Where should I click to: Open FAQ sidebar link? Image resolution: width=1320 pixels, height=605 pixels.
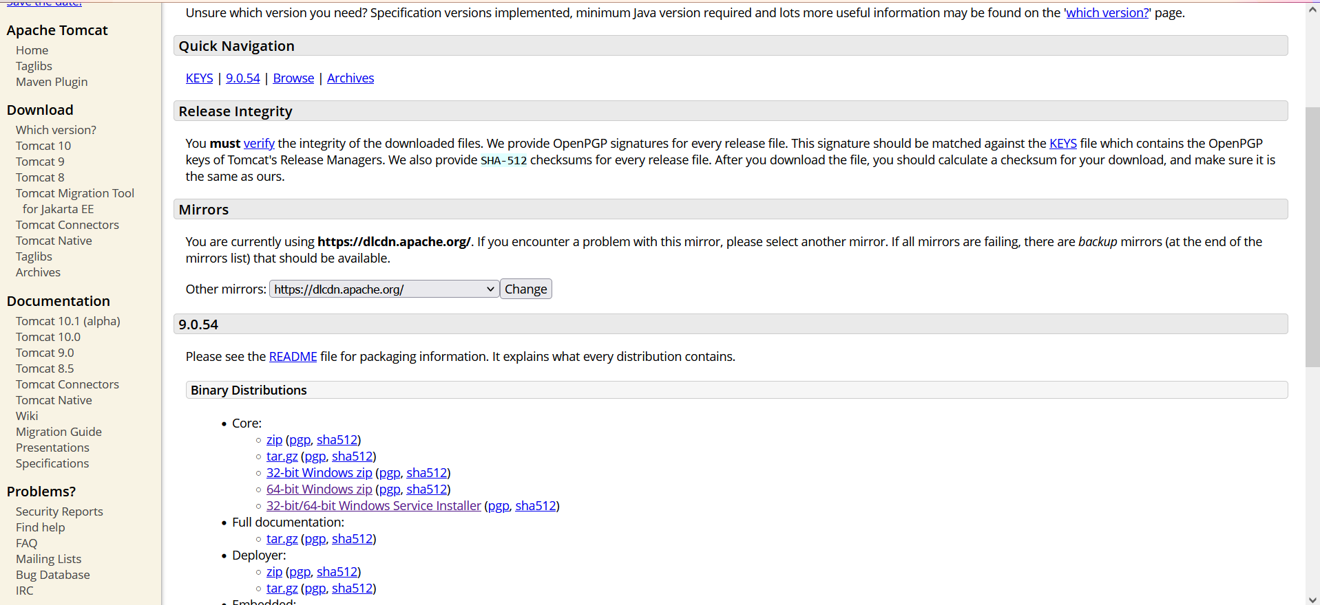tap(27, 543)
